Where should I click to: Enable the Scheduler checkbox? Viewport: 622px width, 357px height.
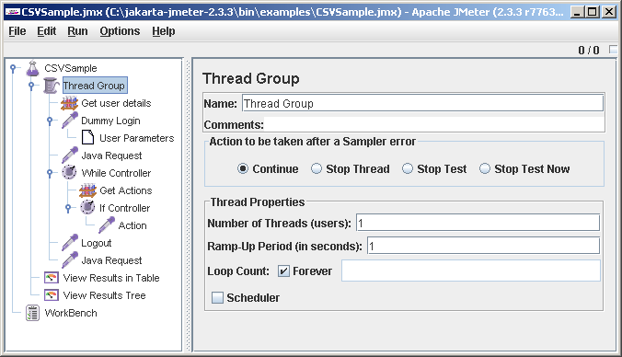(217, 297)
